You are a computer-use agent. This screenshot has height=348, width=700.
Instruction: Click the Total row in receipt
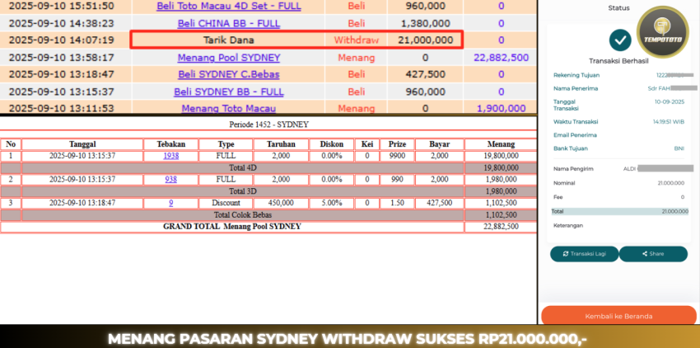(619, 211)
